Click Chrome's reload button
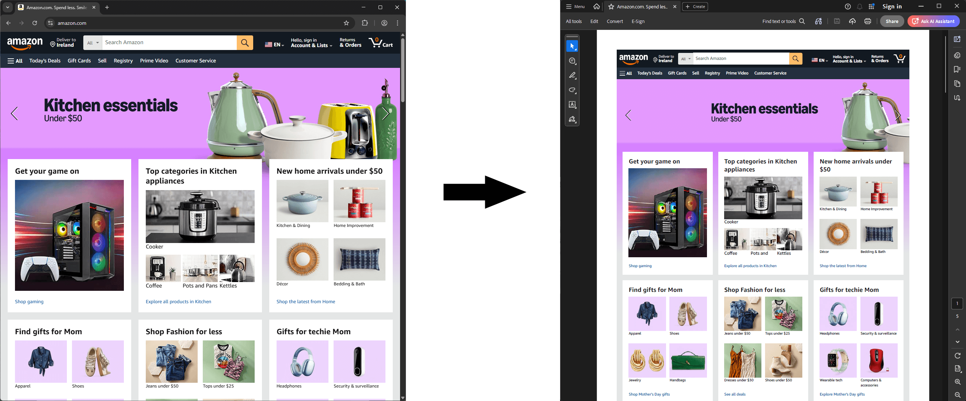Screen dimensions: 966x401 34,23
